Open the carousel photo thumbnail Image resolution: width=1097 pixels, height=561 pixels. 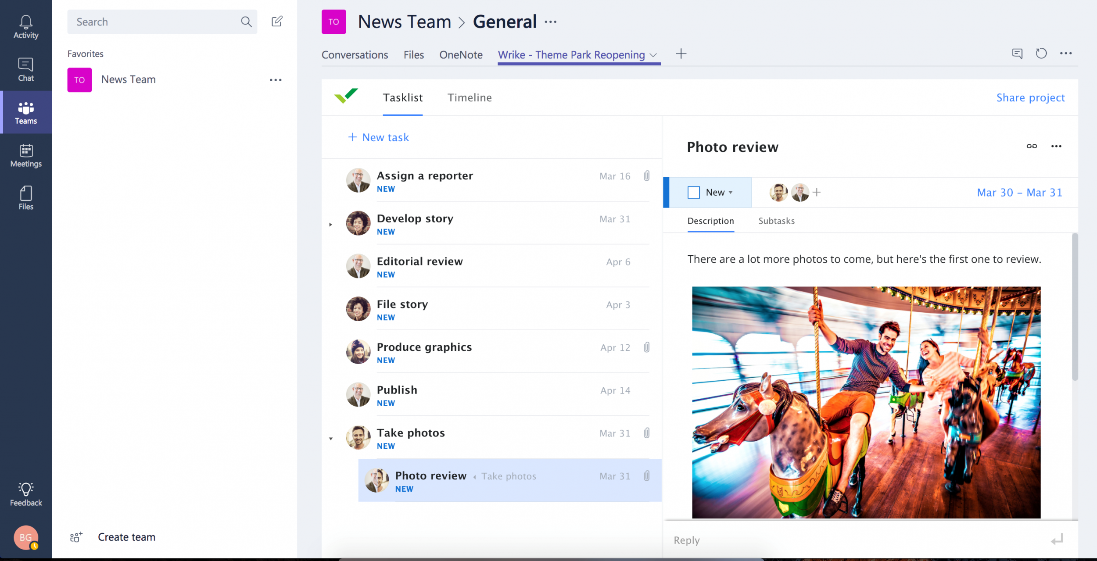pyautogui.click(x=866, y=402)
